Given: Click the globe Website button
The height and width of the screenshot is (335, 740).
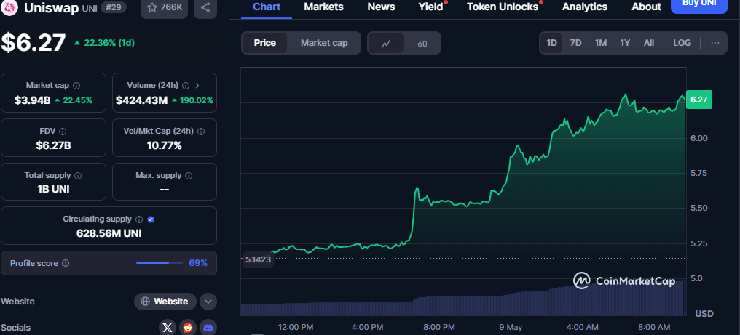Looking at the screenshot, I should coord(165,302).
